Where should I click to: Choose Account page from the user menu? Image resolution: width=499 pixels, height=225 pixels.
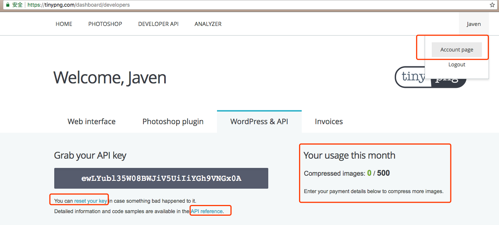click(x=457, y=50)
